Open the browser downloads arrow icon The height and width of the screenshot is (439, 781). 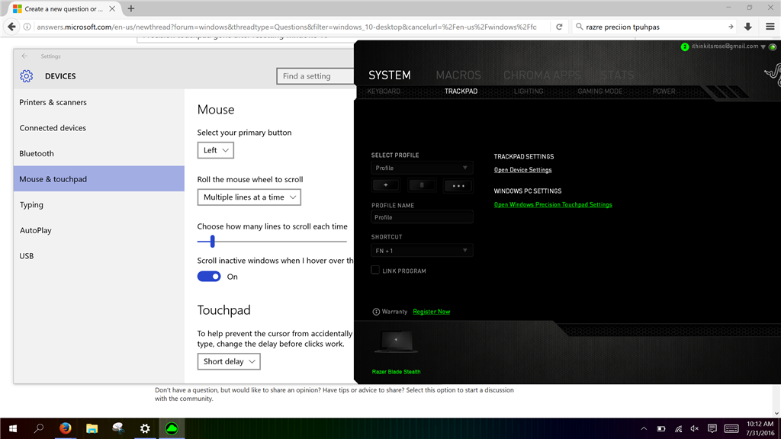click(x=747, y=27)
